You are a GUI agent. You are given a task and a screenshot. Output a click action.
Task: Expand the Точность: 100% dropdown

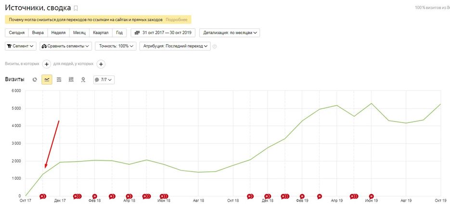point(116,46)
